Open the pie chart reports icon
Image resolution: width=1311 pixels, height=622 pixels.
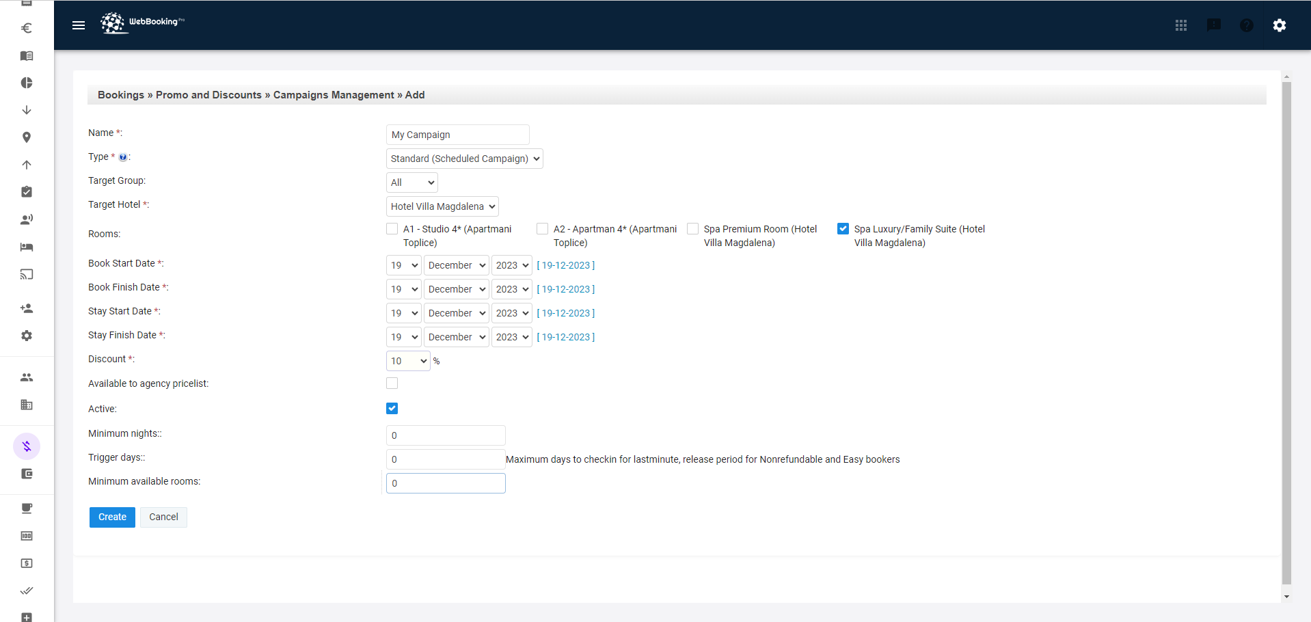tap(27, 83)
